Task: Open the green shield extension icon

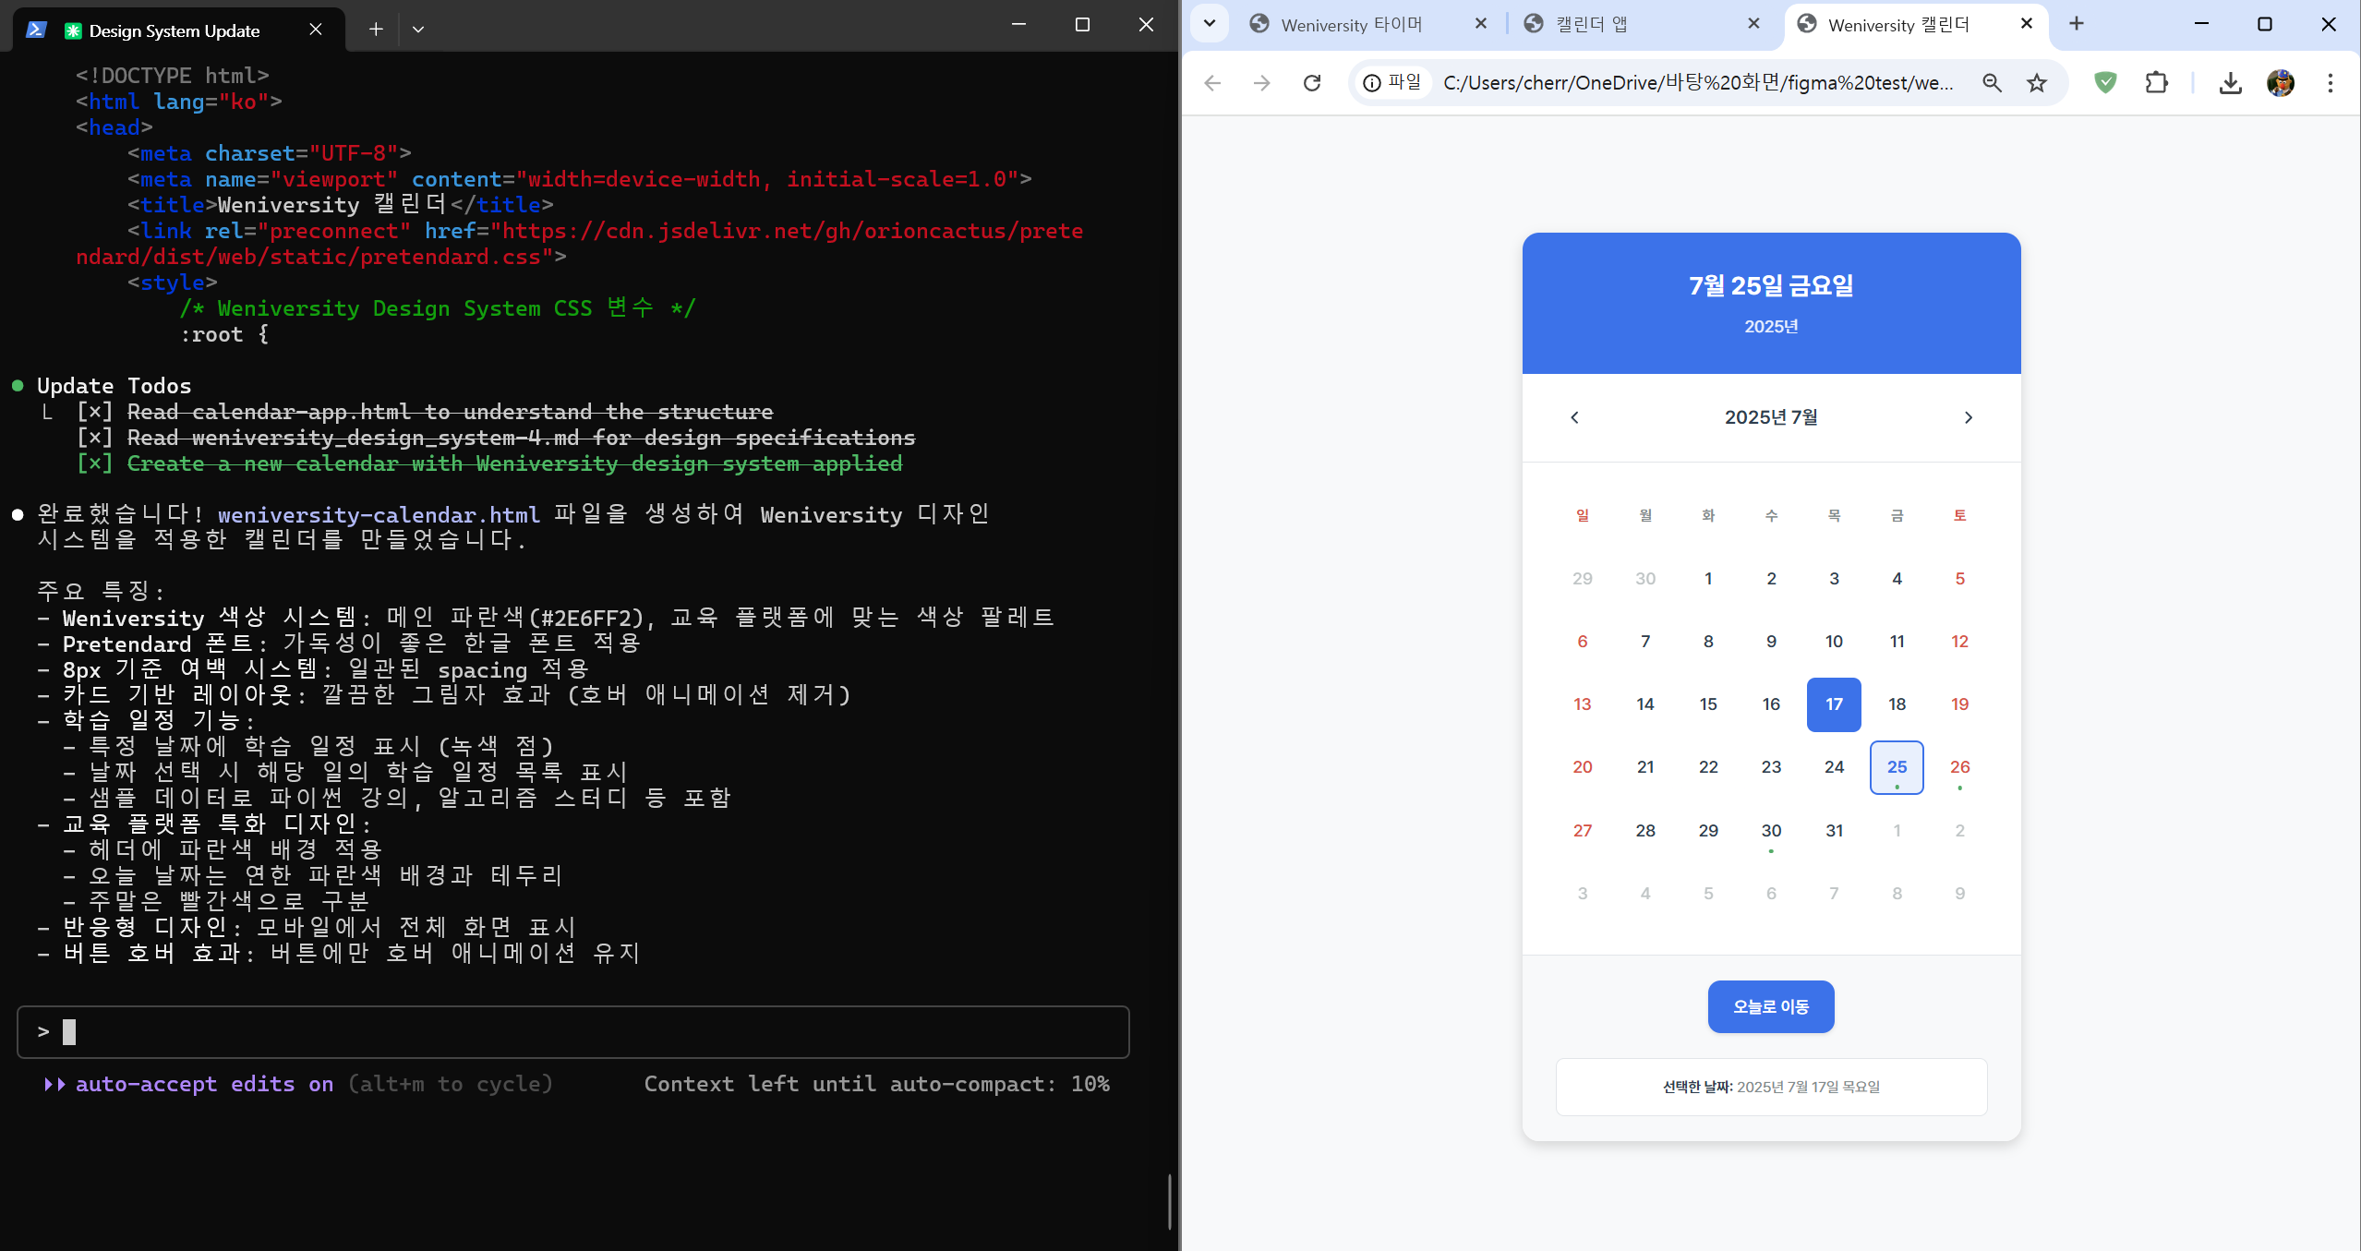Action: [x=2105, y=83]
